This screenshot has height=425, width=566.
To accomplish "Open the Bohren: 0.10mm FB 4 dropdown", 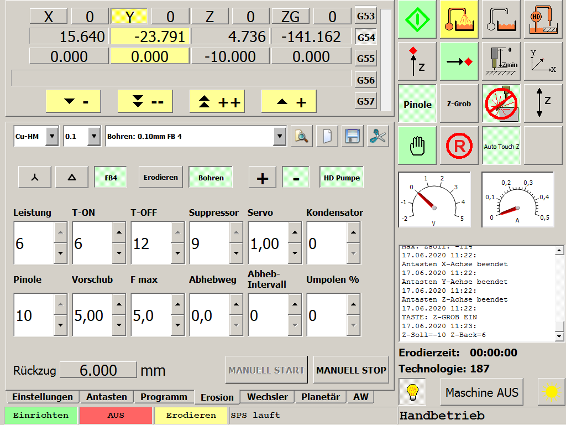I will click(279, 136).
